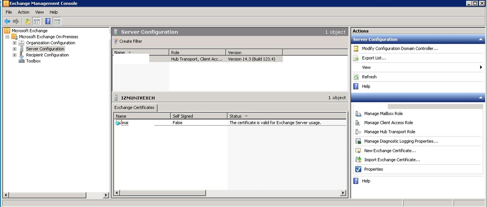Click Manage Diagnostic Logging Properties action
Screen dimensions: 487x207
coord(401,141)
